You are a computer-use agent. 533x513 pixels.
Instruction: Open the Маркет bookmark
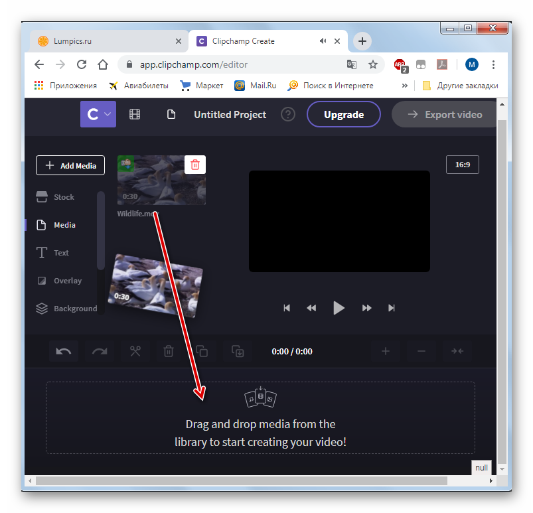202,86
